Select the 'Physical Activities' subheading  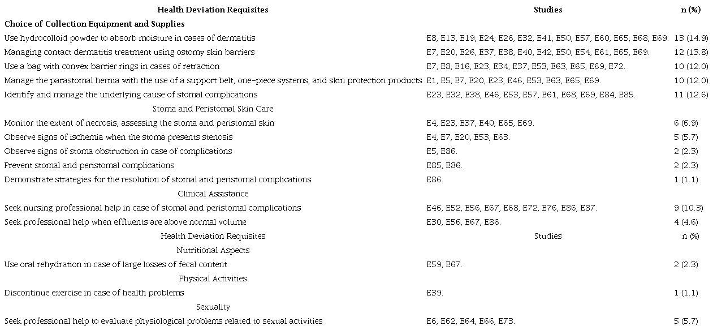(x=213, y=278)
